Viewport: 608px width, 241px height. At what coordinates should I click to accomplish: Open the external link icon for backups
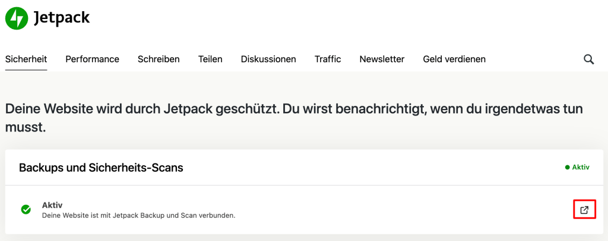tap(584, 210)
